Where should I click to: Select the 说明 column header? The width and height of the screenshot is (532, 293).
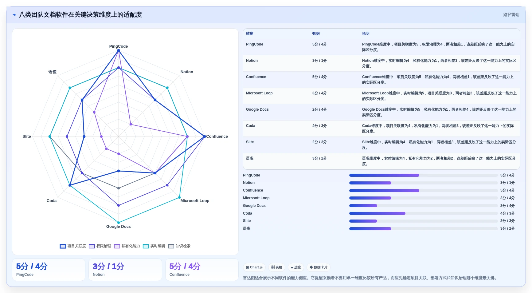(366, 34)
